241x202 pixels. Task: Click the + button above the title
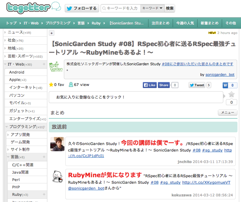(52, 33)
